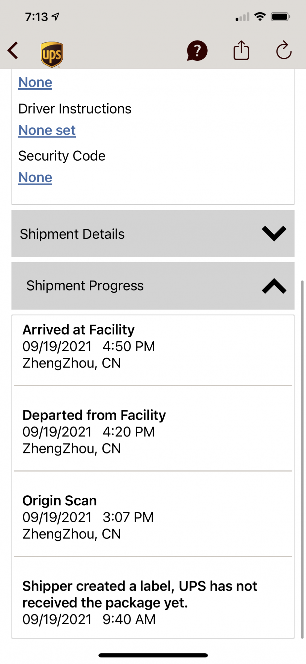Tap the top 'None' link above Driver Instructions
306x664 pixels.
tap(35, 82)
